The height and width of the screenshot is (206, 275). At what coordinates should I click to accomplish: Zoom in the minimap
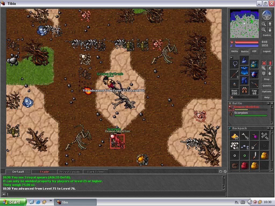264,30
